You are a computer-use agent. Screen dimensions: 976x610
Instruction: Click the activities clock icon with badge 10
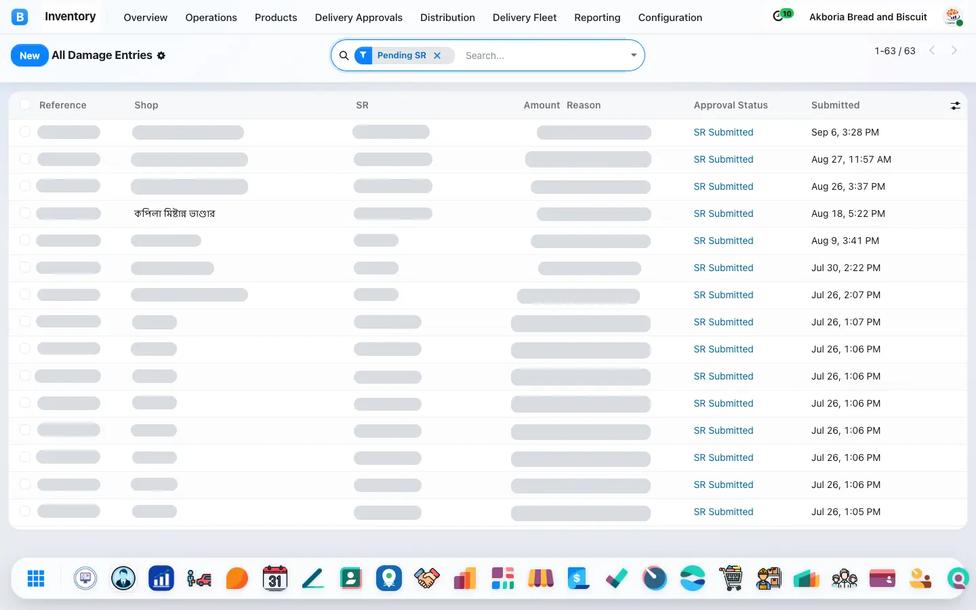[782, 15]
